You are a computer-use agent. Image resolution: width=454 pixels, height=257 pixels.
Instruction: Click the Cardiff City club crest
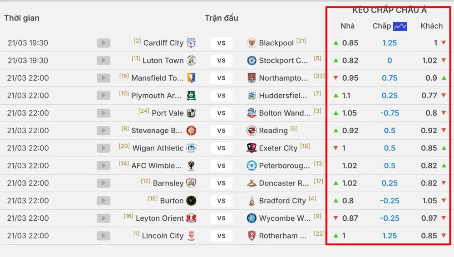tap(192, 43)
